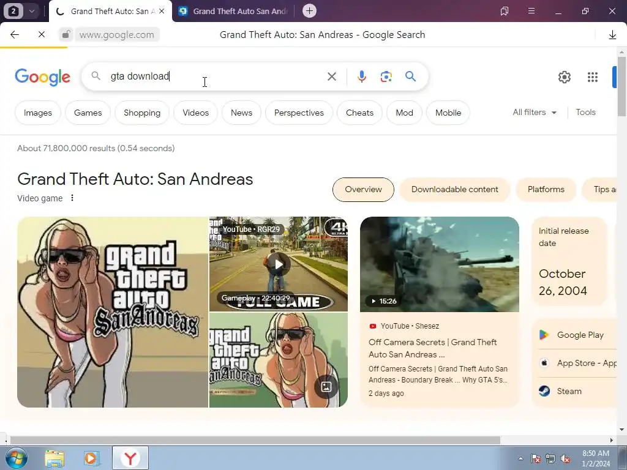Clear the search box with X icon
Screen dimensions: 627x470
(x=331, y=76)
